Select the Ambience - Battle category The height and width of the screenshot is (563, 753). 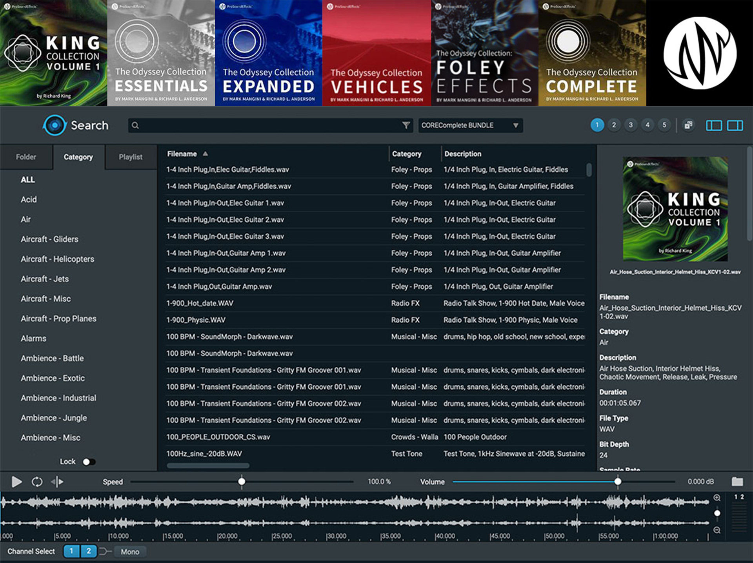pos(52,358)
